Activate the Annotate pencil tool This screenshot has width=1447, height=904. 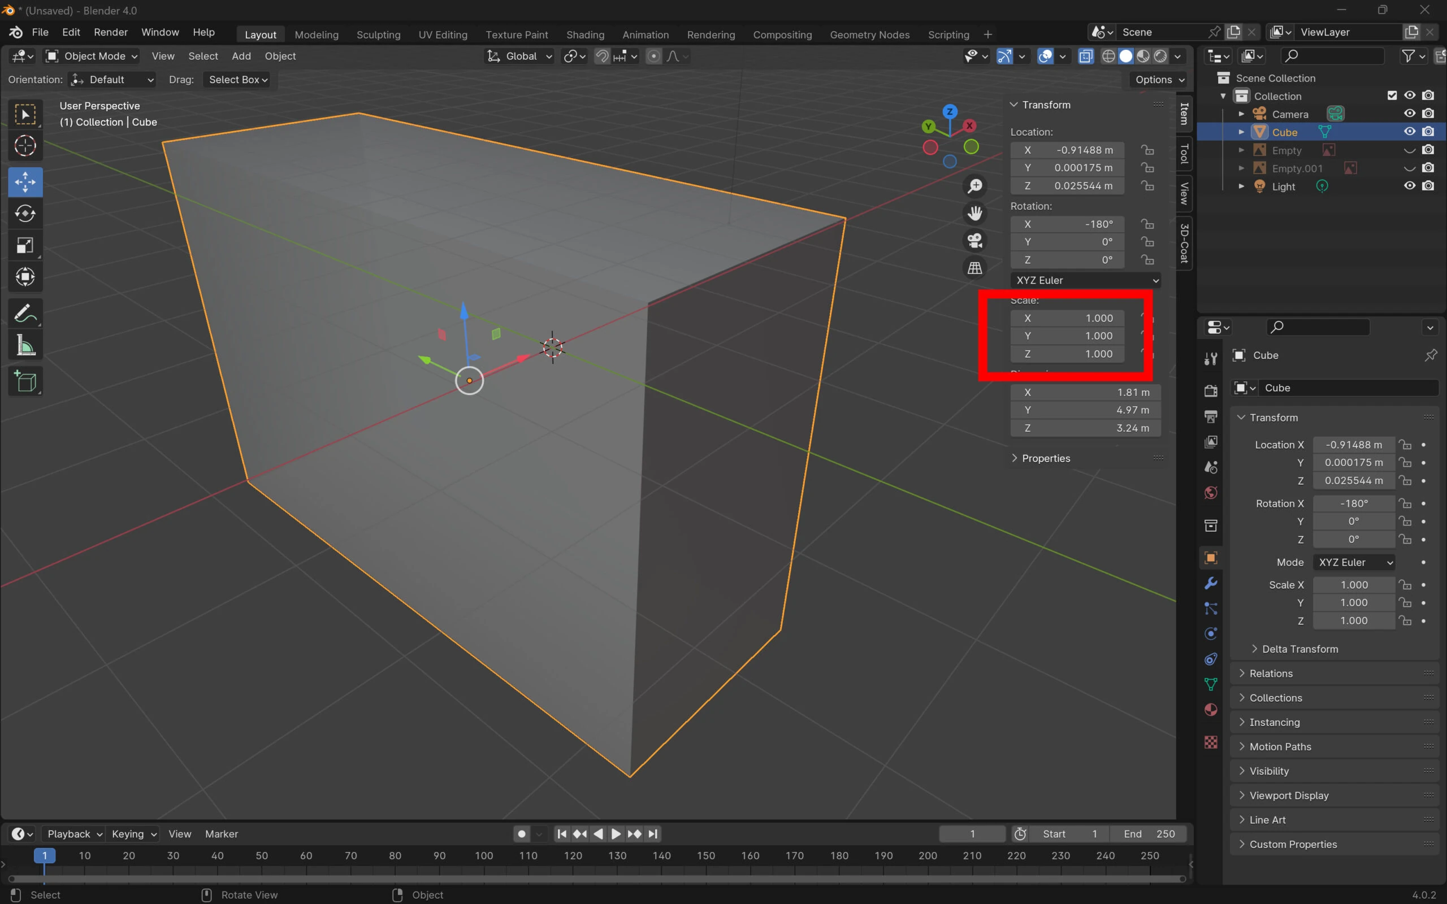pos(25,313)
